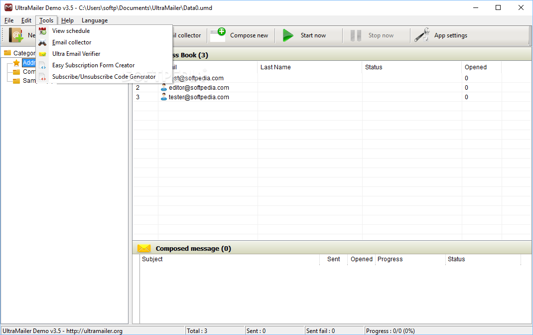Sort messages by Opened column
The width and height of the screenshot is (533, 335).
click(361, 259)
